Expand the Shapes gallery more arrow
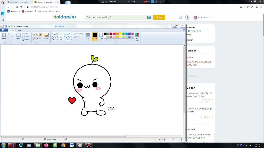 click(x=72, y=39)
